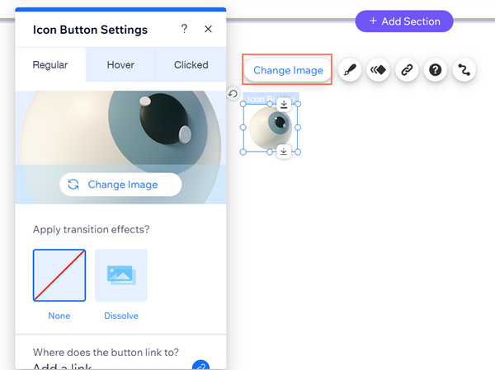
Task: Click the Icon Button Settings title
Action: click(90, 30)
